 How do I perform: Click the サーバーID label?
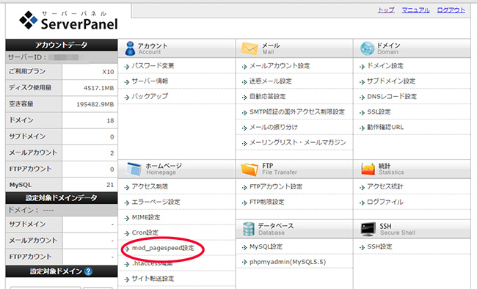pos(27,57)
